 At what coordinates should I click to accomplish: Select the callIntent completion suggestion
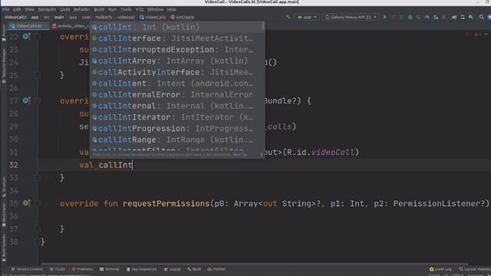tap(176, 84)
